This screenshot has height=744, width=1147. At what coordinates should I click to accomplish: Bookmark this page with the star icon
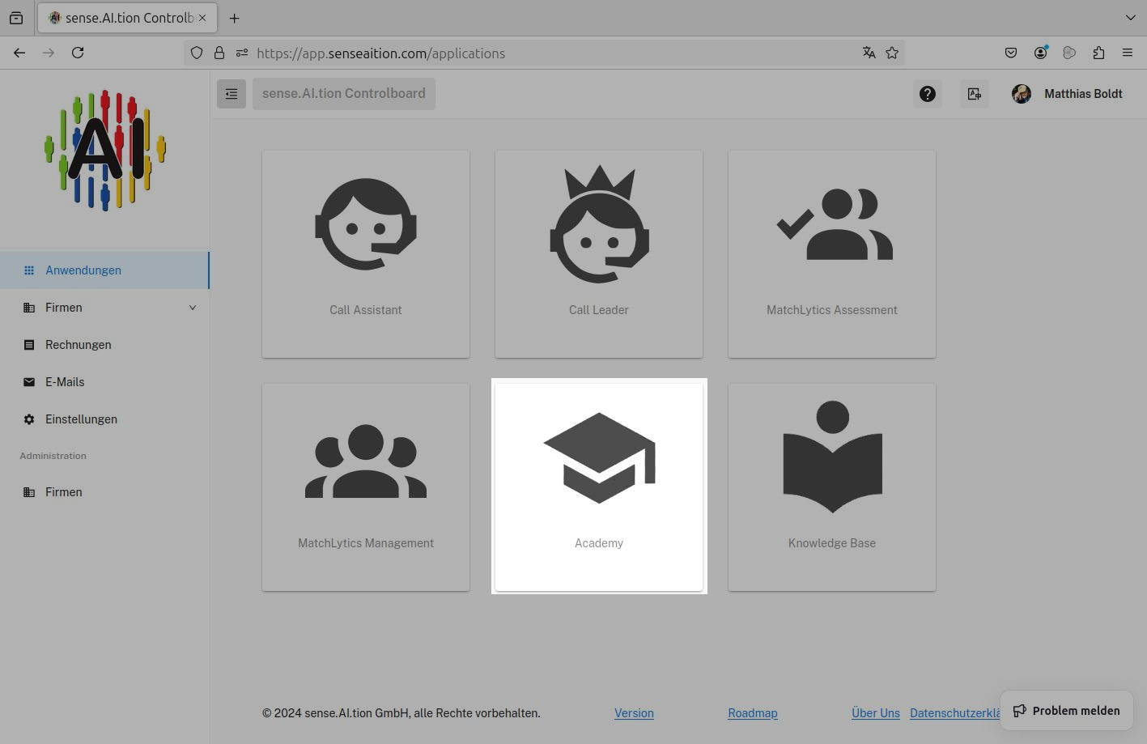pos(892,53)
